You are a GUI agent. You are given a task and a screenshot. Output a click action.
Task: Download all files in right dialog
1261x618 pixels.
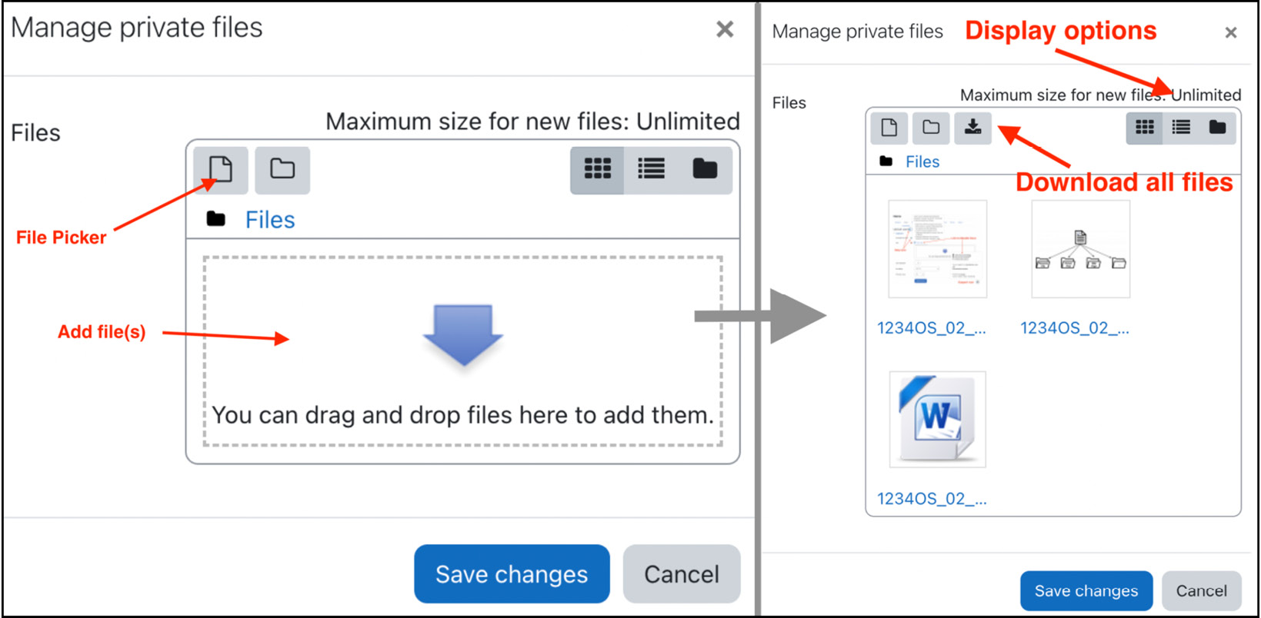pos(972,128)
